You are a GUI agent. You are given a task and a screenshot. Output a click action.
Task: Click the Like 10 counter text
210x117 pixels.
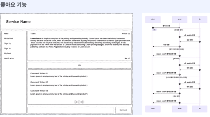[x=127, y=58]
